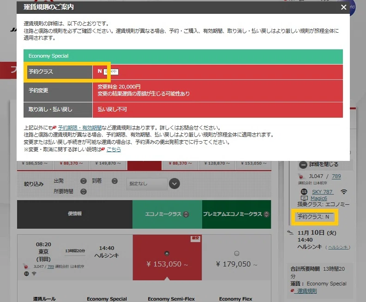Sort by プレミアムエコノミークラス arrow icon

266,214
